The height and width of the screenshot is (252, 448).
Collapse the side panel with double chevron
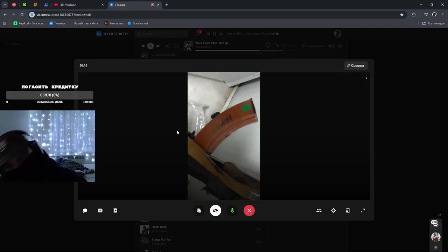440,215
